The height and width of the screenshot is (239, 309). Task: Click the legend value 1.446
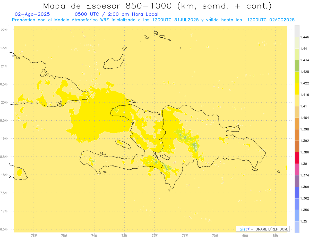pos(305,37)
